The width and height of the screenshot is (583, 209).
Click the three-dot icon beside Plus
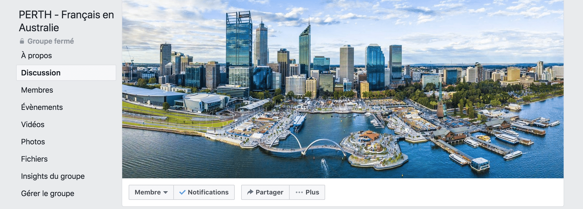pyautogui.click(x=299, y=192)
